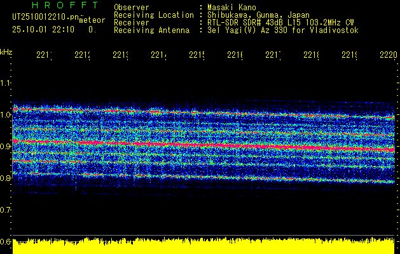The image size is (400, 254).
Task: Click the 0.7 frequency axis label
Action: pos(5,210)
